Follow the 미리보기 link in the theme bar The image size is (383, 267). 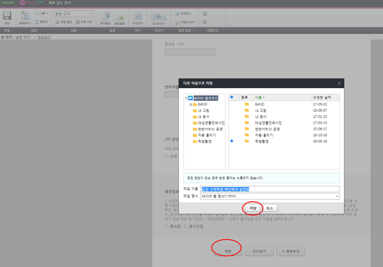[44, 37]
